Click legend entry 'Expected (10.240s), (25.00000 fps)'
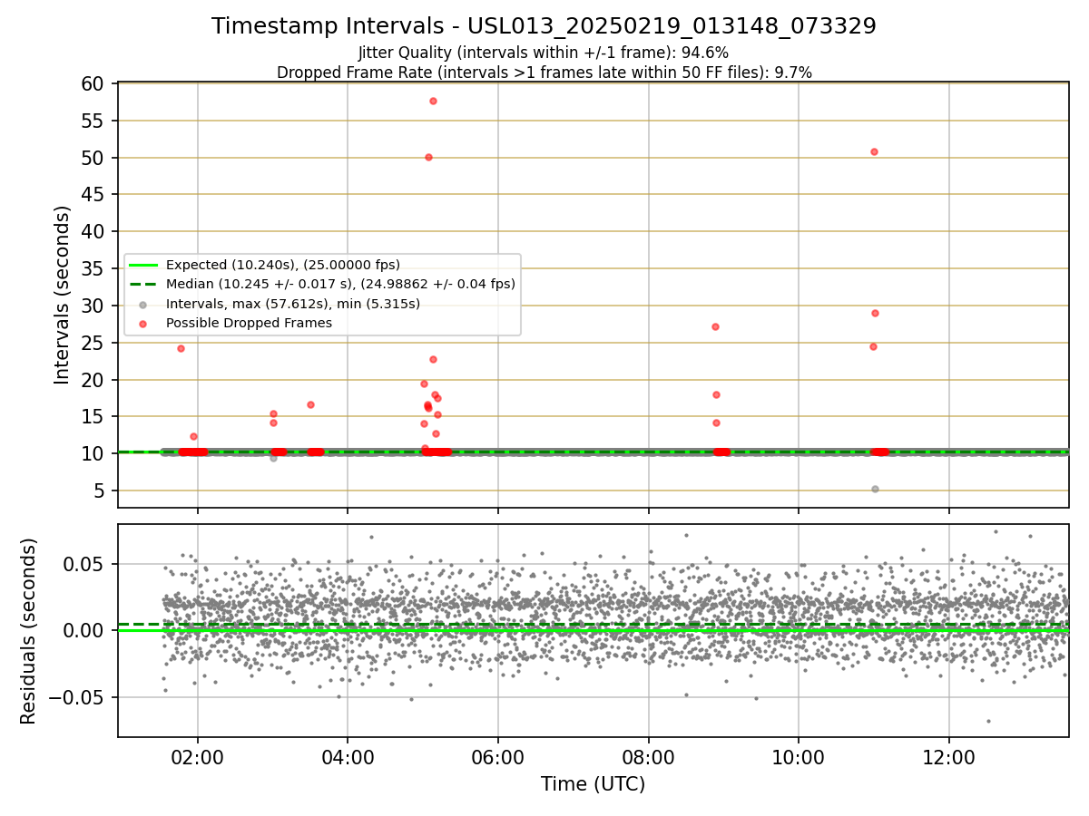This screenshot has height=816, width=1089. 283,265
